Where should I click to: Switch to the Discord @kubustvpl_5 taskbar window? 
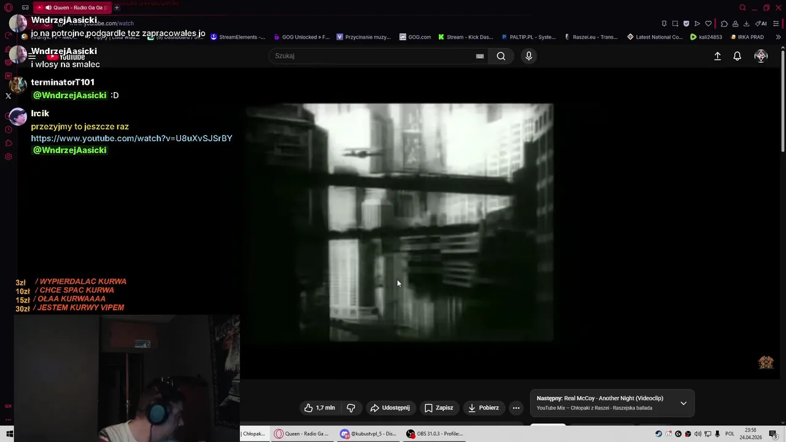pos(369,434)
